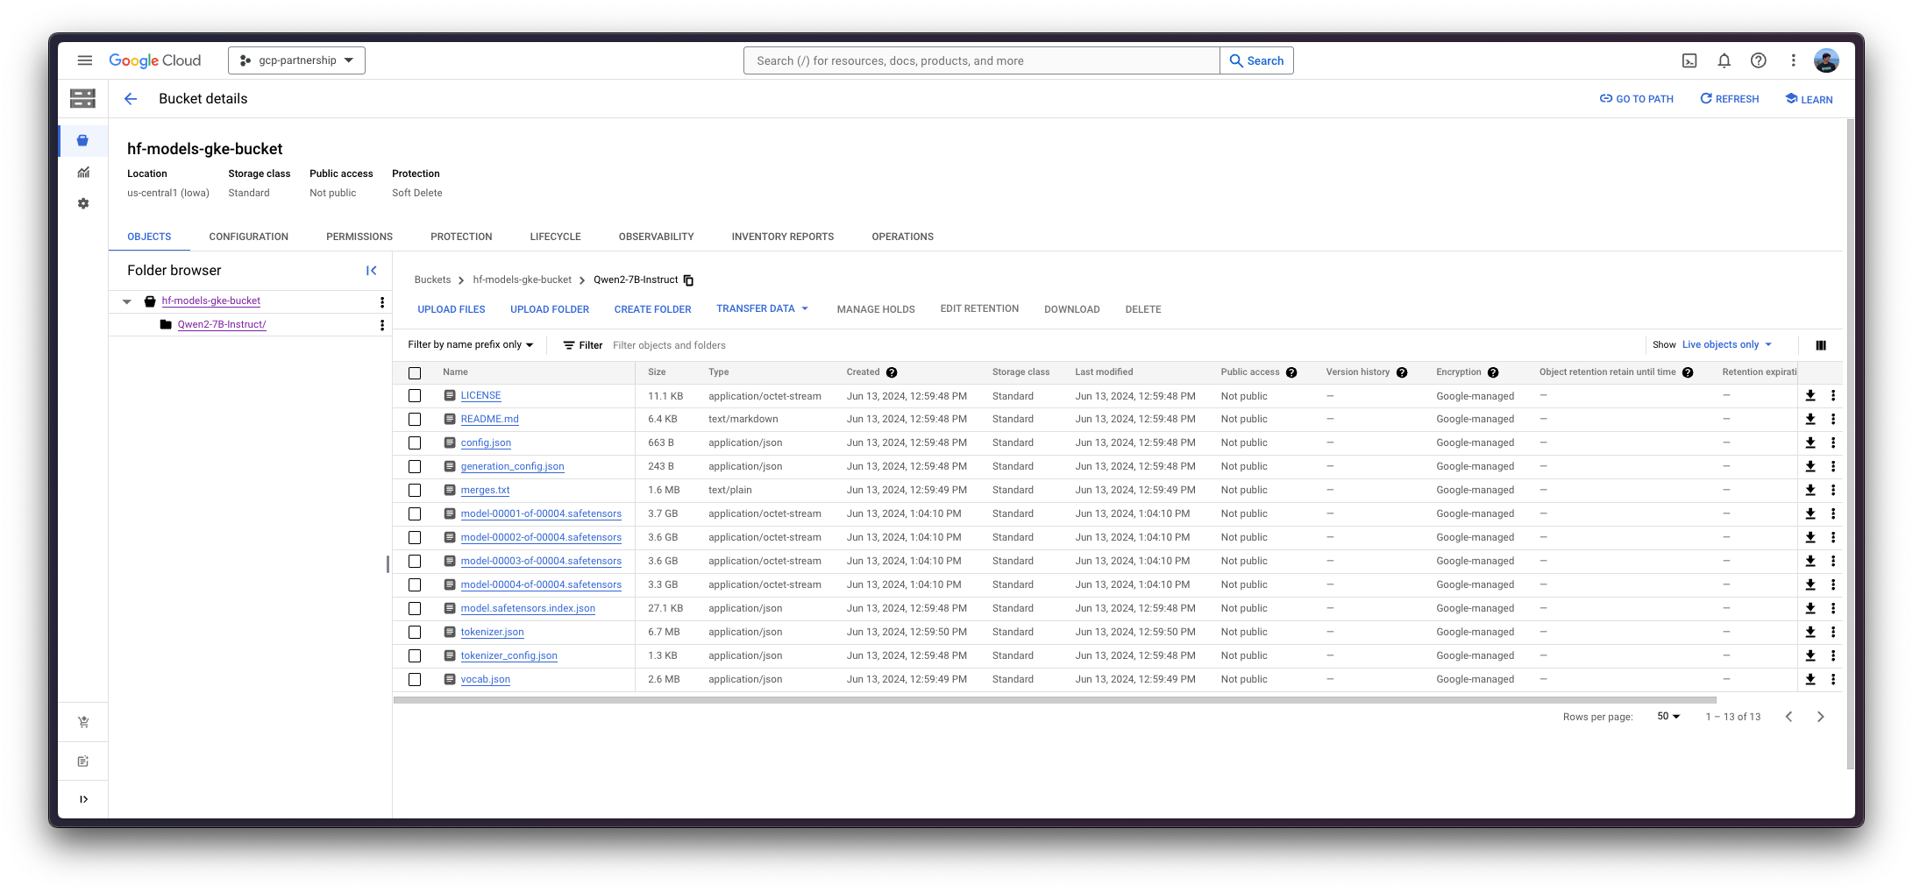The width and height of the screenshot is (1913, 892).
Task: Switch to the Inventory Reports tab
Action: 782,237
